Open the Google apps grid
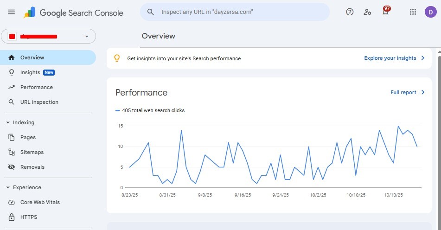This screenshot has height=230, width=441. [413, 12]
